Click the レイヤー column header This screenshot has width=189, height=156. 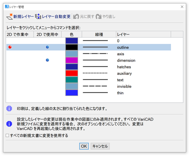coord(123,34)
